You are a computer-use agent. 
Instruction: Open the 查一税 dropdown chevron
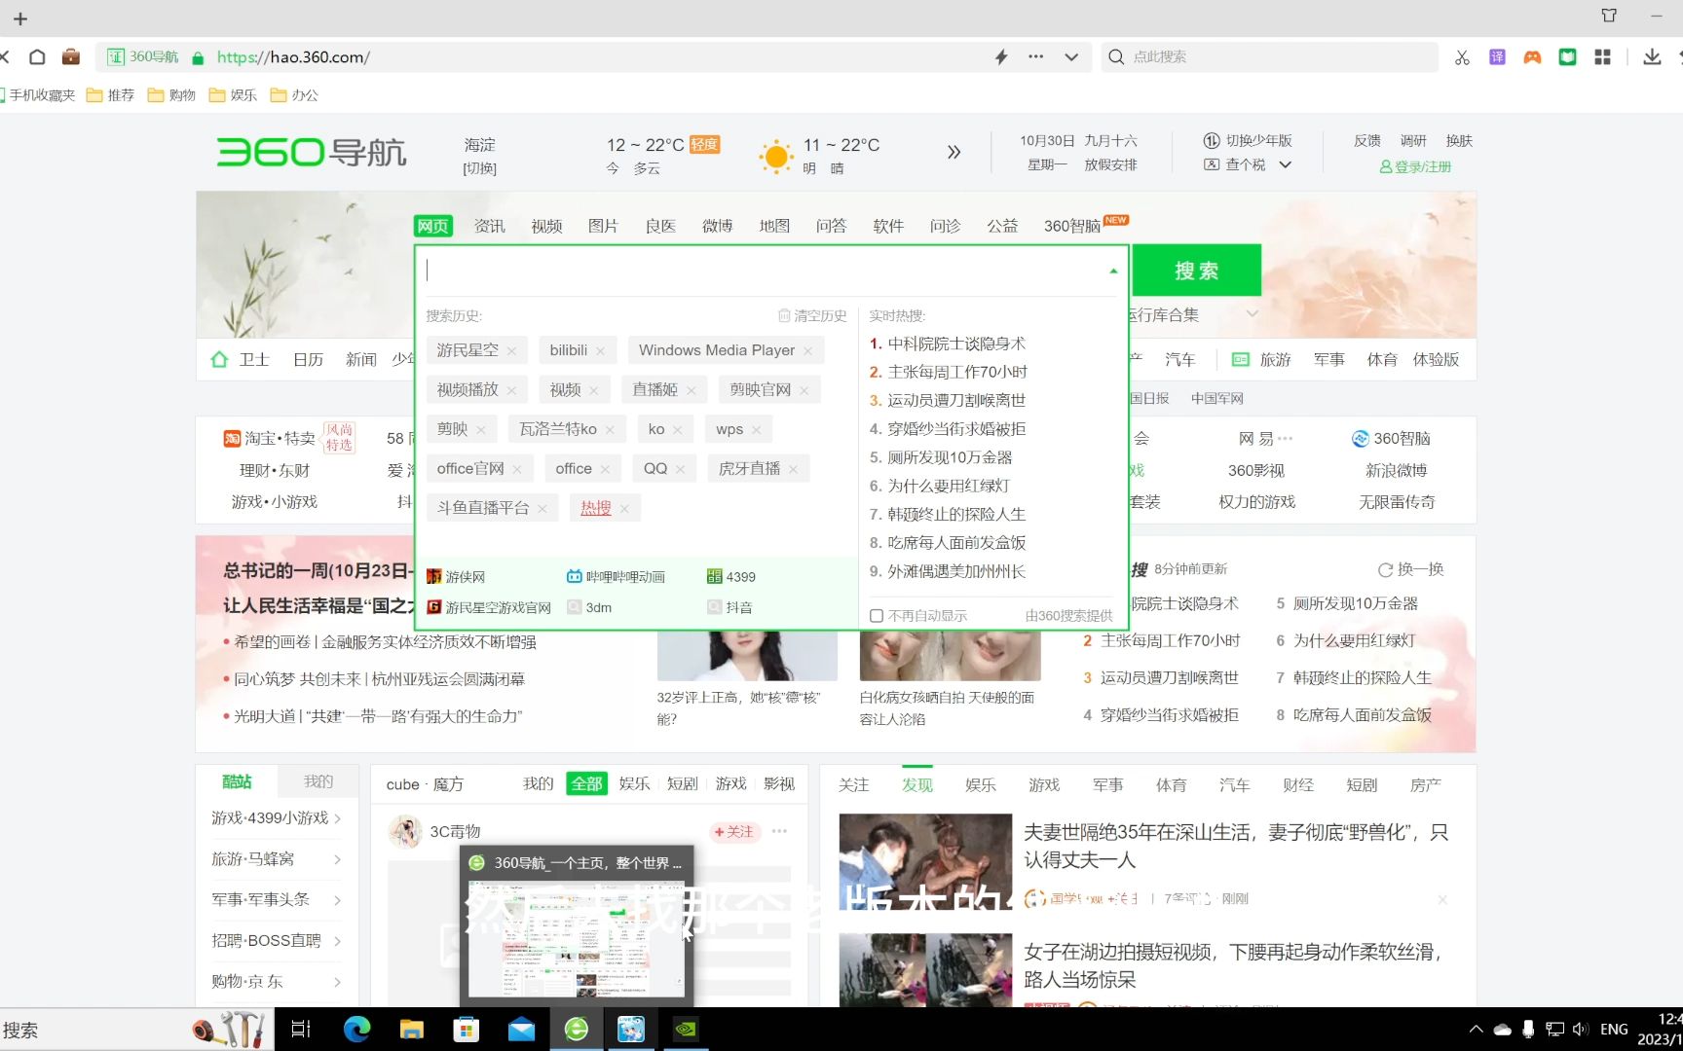[x=1285, y=163]
